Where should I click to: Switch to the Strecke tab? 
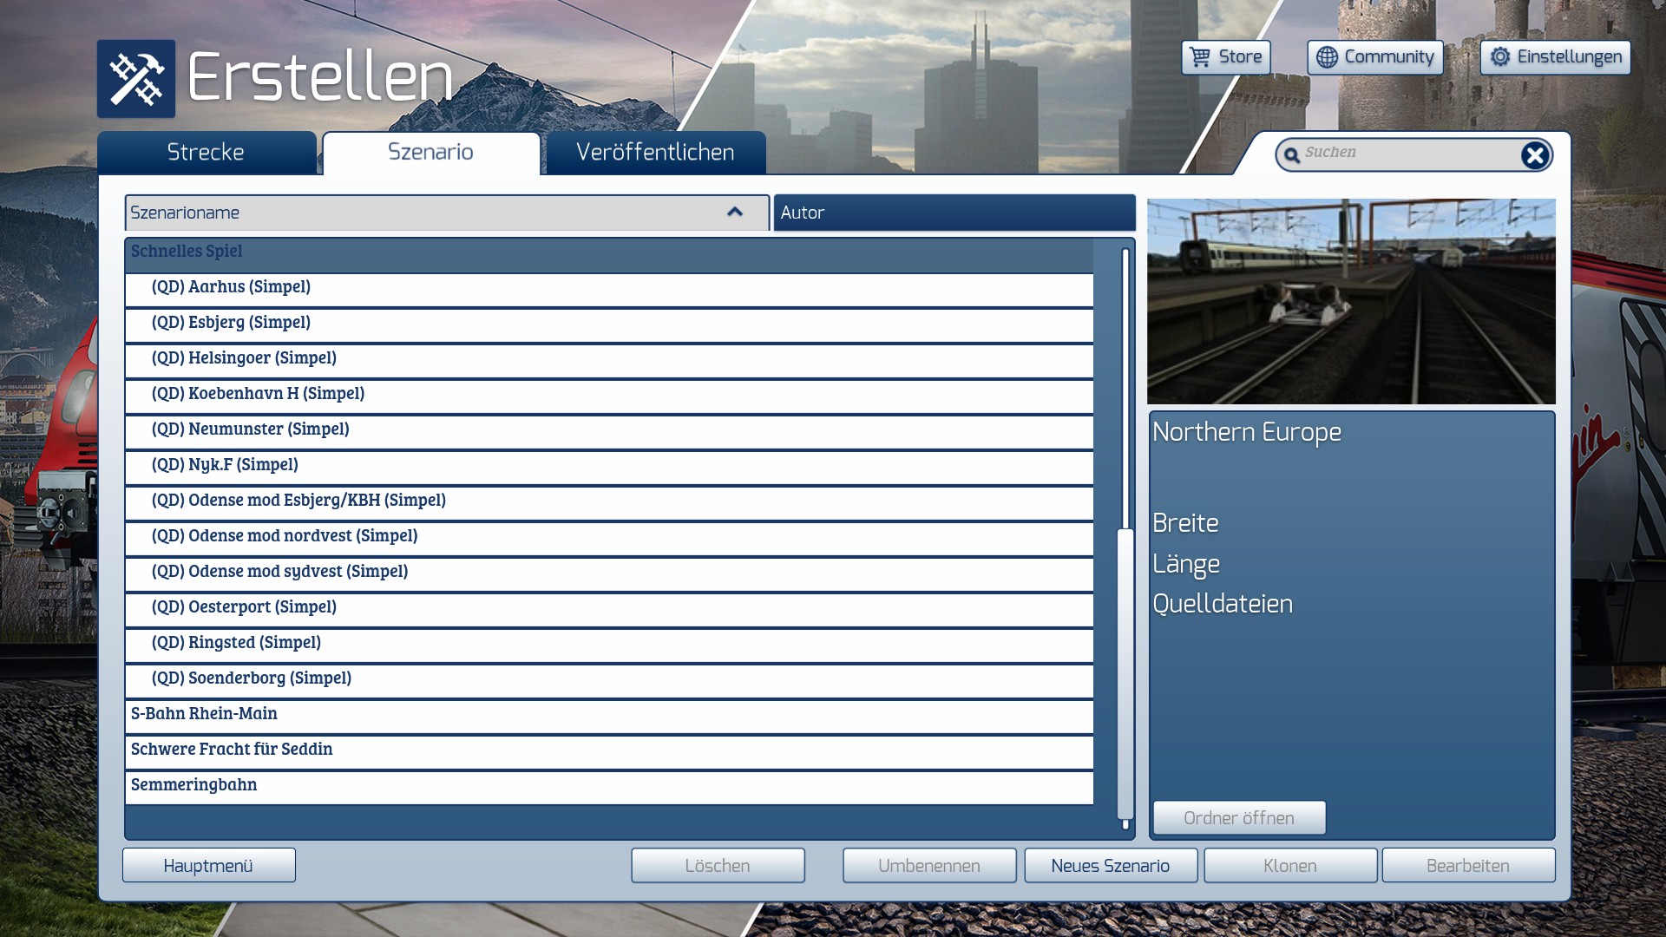[206, 153]
